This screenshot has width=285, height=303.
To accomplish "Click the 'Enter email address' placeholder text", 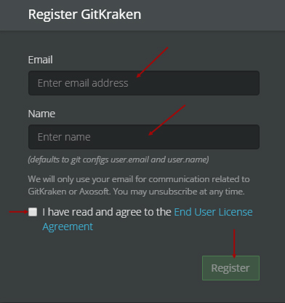I will (x=83, y=83).
